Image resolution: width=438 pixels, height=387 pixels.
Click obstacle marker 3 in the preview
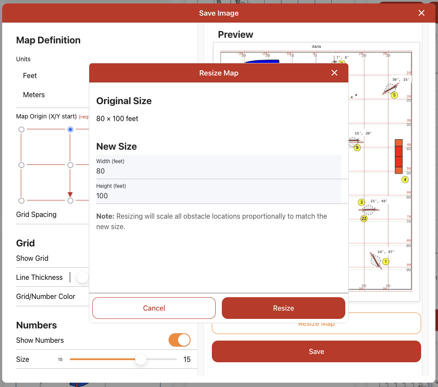[x=361, y=202]
